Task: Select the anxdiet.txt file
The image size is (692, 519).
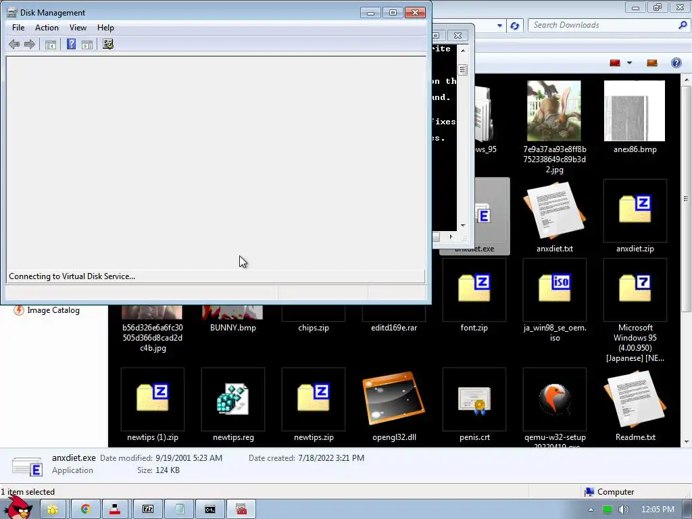Action: tap(554, 217)
